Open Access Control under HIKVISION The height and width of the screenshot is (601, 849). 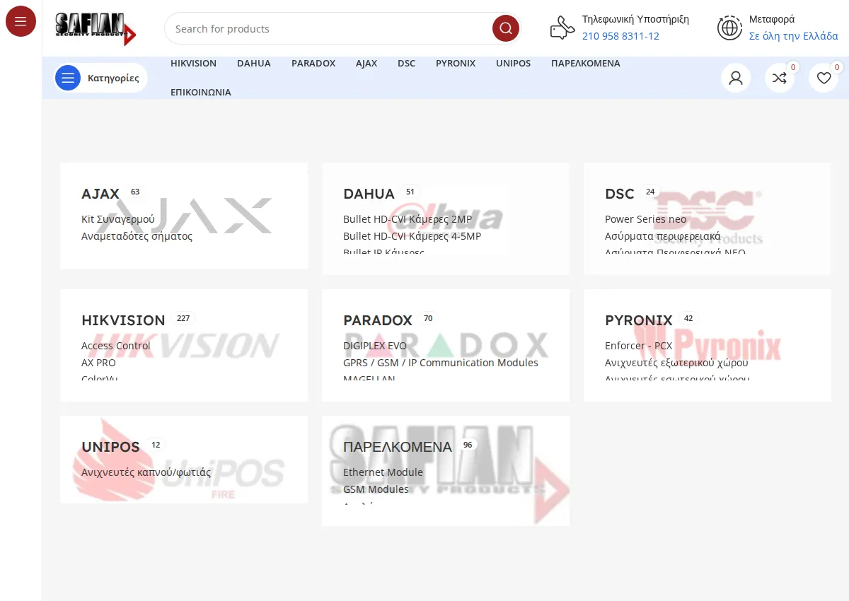pyautogui.click(x=116, y=346)
